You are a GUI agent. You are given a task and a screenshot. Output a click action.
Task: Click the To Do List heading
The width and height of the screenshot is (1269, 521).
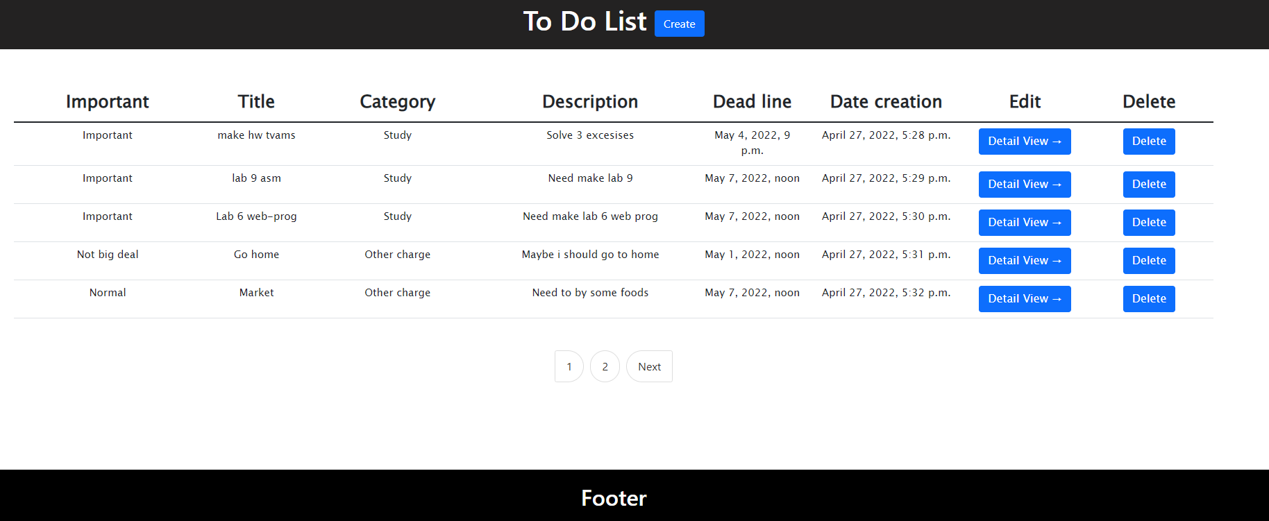click(585, 22)
